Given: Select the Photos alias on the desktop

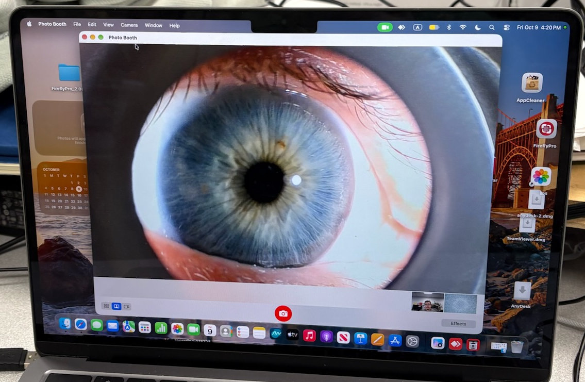Looking at the screenshot, I should tap(541, 176).
